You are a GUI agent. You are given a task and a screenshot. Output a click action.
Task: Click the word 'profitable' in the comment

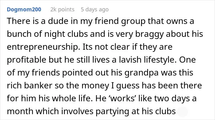point(27,60)
